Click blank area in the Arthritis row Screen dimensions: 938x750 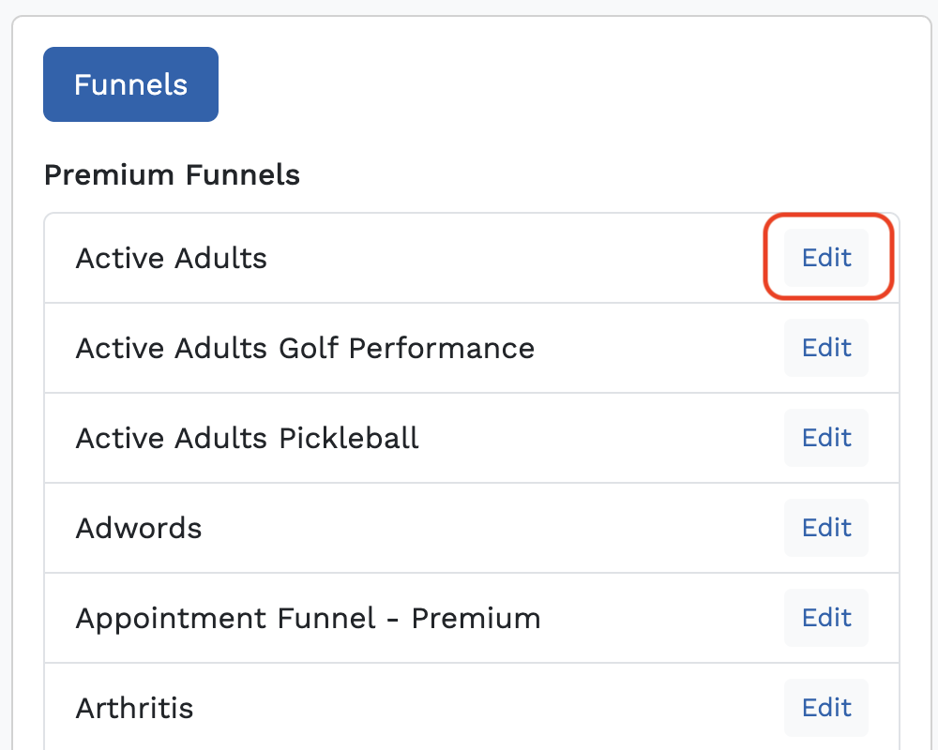pos(488,708)
